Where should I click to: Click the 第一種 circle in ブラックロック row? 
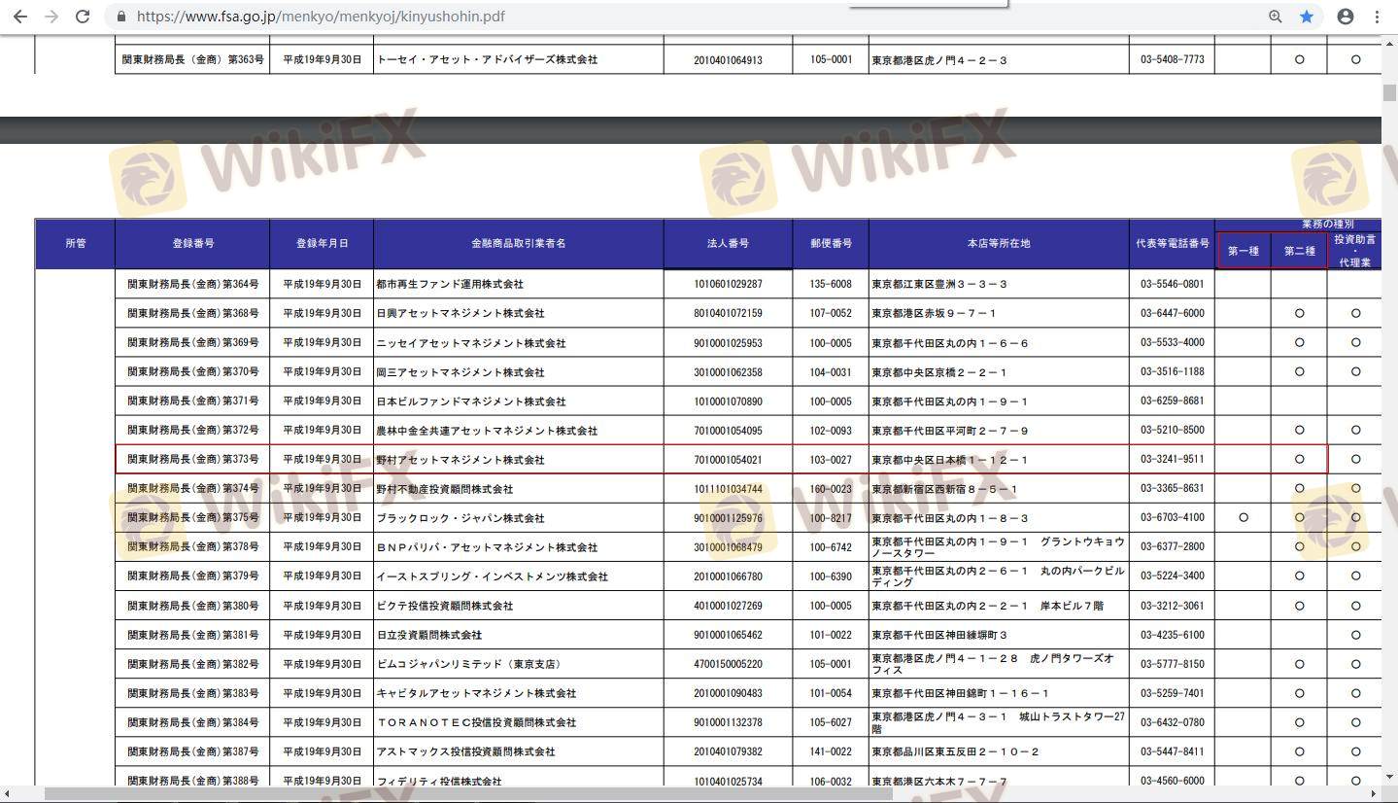1243,518
